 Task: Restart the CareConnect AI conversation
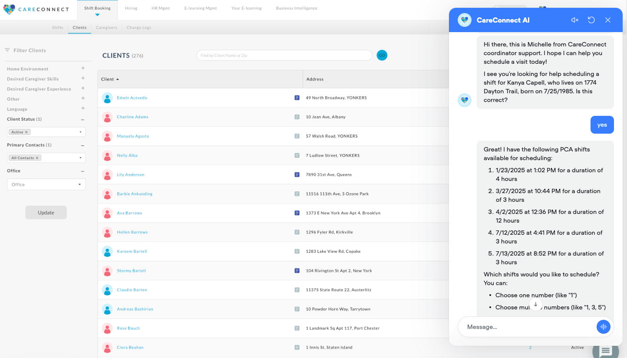(x=591, y=20)
